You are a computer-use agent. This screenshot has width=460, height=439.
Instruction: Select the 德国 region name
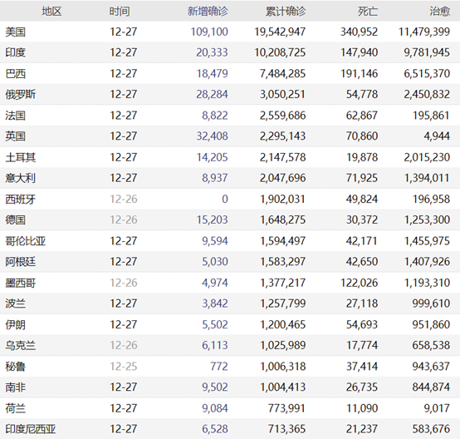pyautogui.click(x=15, y=219)
